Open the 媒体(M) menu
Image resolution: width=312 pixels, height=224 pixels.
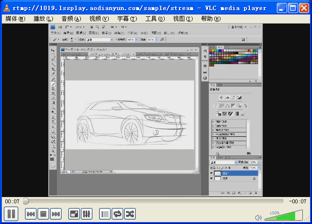[x=15, y=19]
